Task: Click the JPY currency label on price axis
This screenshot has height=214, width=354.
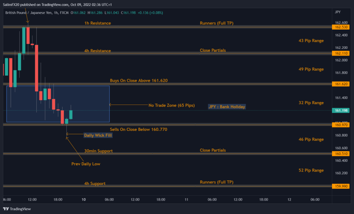Action: coord(338,12)
